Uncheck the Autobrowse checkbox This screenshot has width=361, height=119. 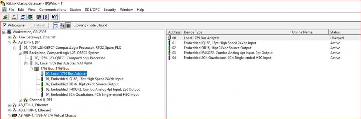pyautogui.click(x=5, y=25)
